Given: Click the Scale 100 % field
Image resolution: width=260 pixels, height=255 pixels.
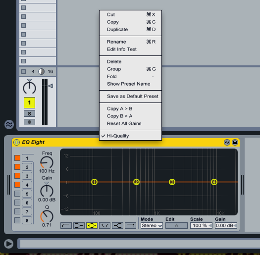Looking at the screenshot, I should click(201, 225).
